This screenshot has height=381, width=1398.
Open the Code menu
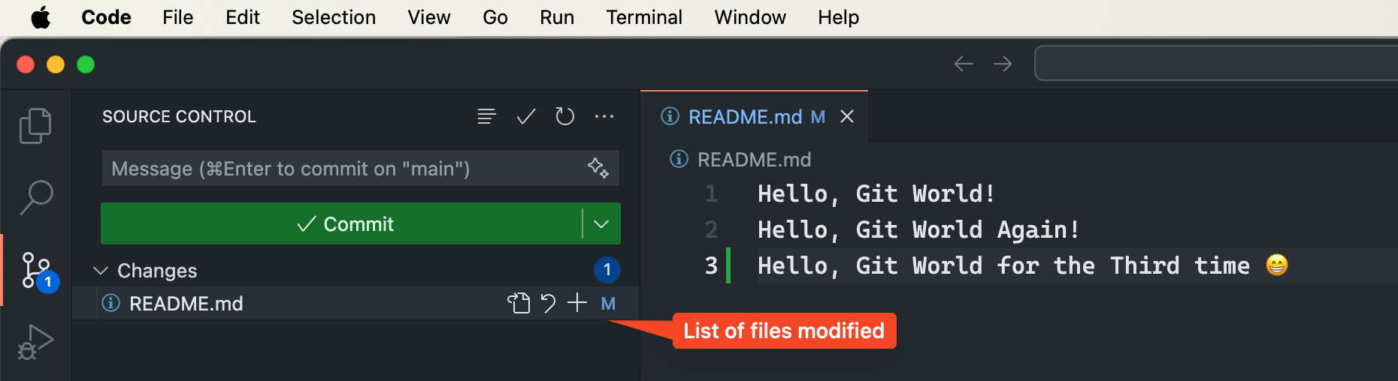[106, 17]
